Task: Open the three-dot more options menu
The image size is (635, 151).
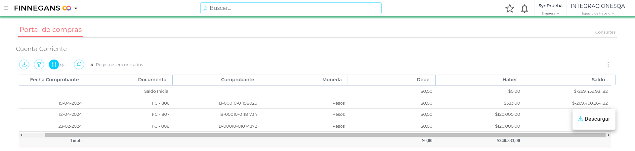Action: tap(608, 65)
